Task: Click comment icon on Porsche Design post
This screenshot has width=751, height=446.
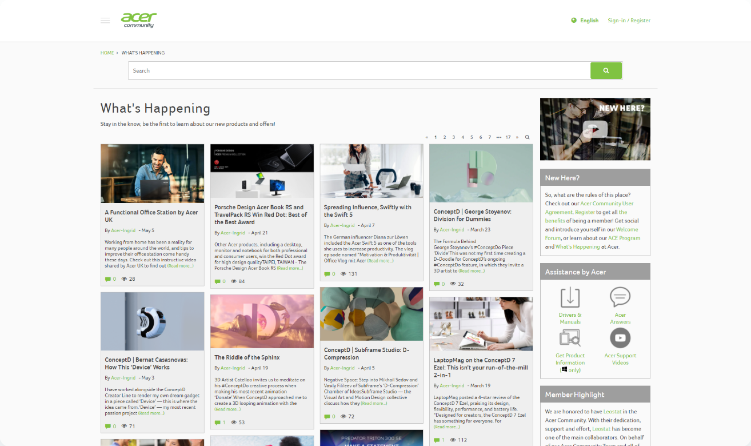Action: 217,281
